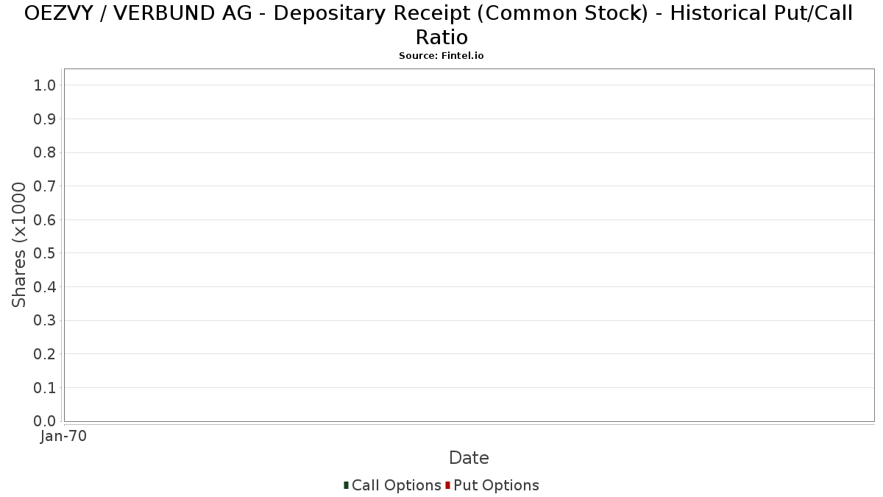Viewport: 883px width, 497px height.
Task: Click the green Call Options legend swatch
Action: 346,485
